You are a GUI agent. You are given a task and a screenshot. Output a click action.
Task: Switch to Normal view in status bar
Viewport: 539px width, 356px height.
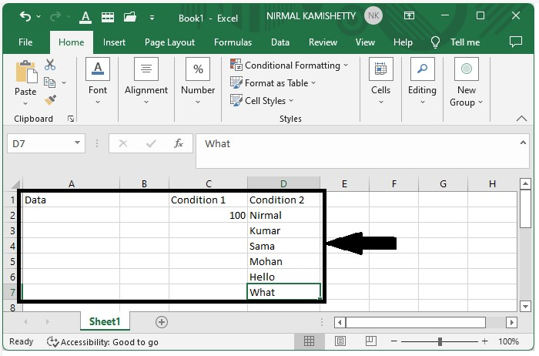pos(309,341)
